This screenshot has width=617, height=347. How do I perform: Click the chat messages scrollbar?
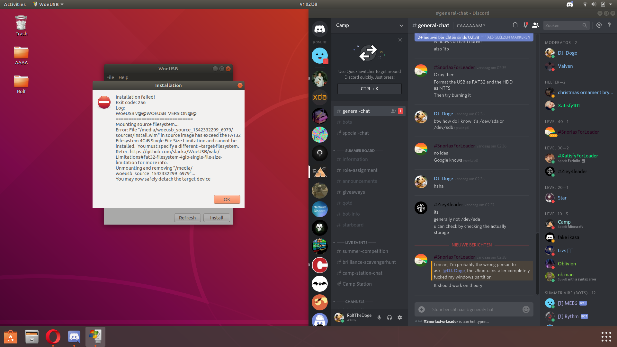[537, 263]
